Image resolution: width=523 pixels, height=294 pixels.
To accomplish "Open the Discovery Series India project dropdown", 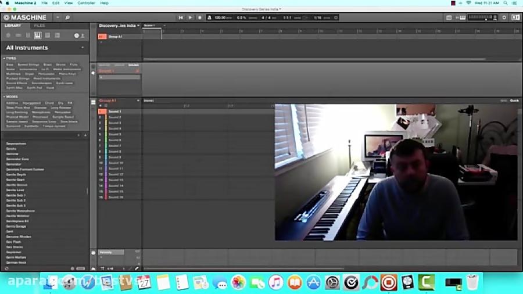I will point(119,26).
